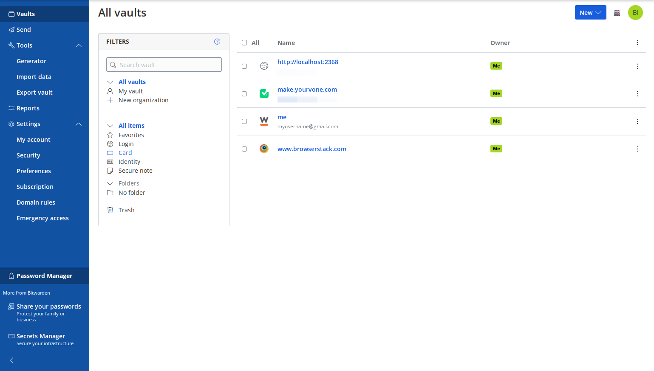
Task: Collapse the sidebar with the bottom chevron
Action: click(12, 360)
